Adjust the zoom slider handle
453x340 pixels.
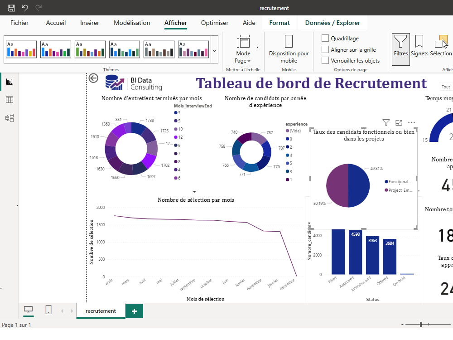tap(421, 325)
